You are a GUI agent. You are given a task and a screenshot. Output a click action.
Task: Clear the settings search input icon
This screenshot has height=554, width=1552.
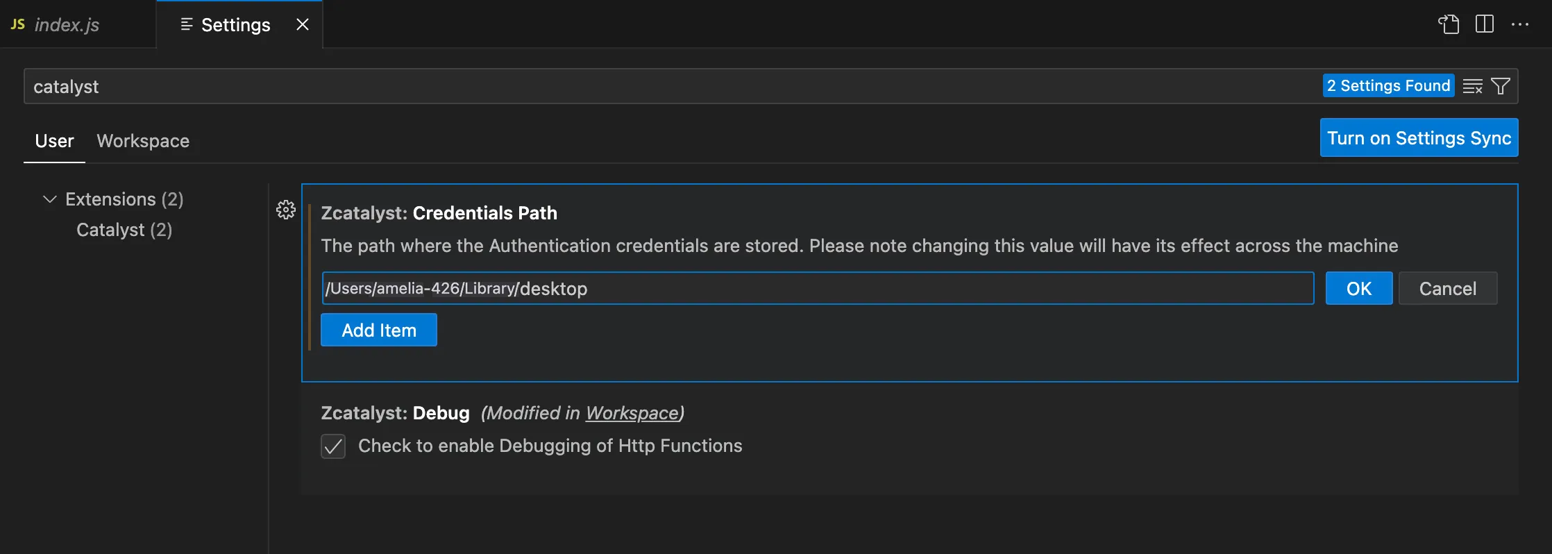click(1472, 86)
